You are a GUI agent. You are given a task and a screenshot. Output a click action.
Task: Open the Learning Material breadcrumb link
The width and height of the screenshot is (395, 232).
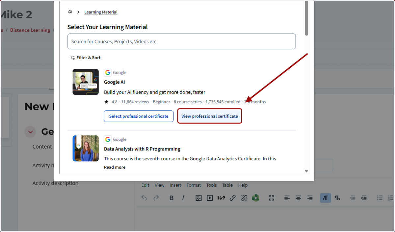tap(101, 12)
